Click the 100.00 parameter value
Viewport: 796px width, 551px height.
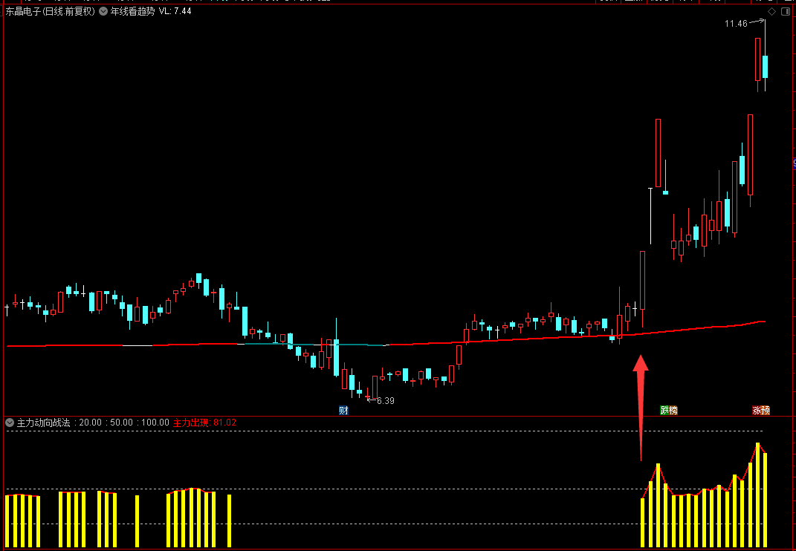click(x=155, y=422)
